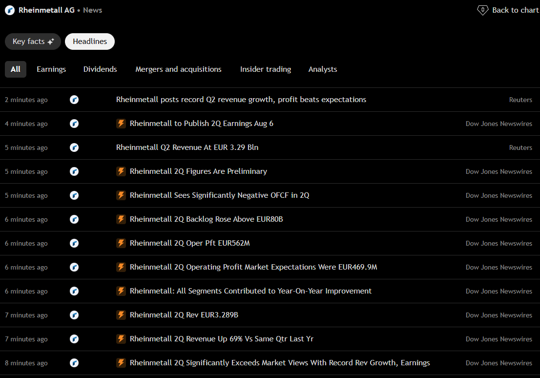540x378 pixels.
Task: Click flash icon beside 'Backlog Rose Above EUR80B'
Action: [121, 219]
